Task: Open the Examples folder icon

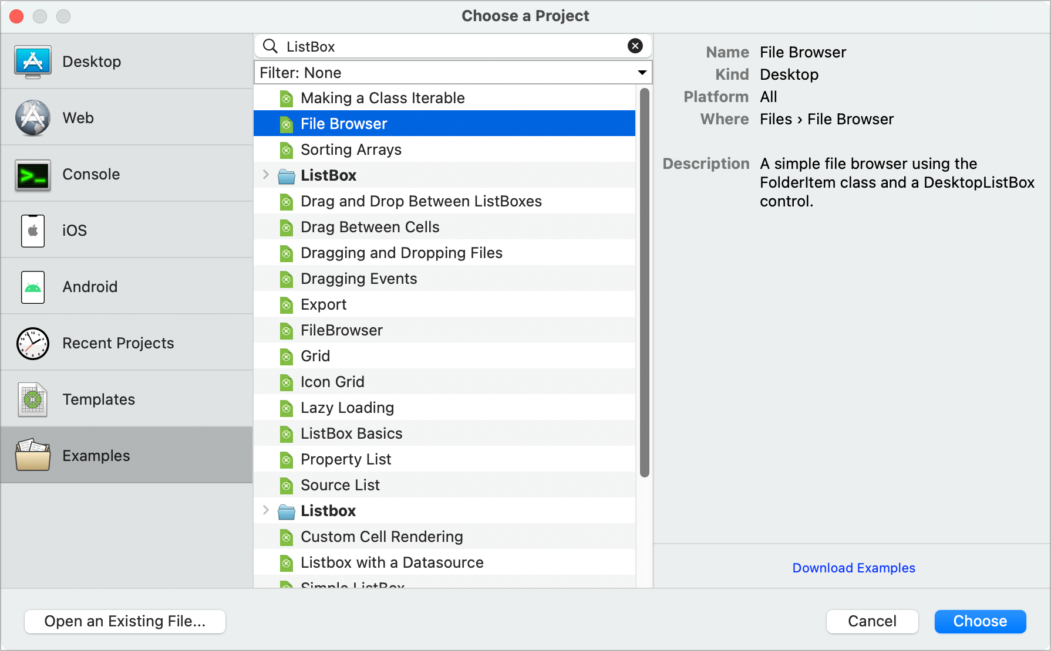Action: click(33, 455)
